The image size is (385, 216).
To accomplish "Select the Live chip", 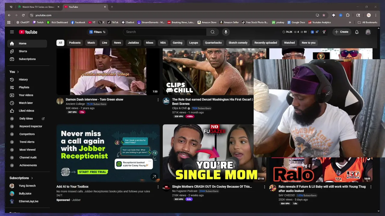I will [x=104, y=43].
